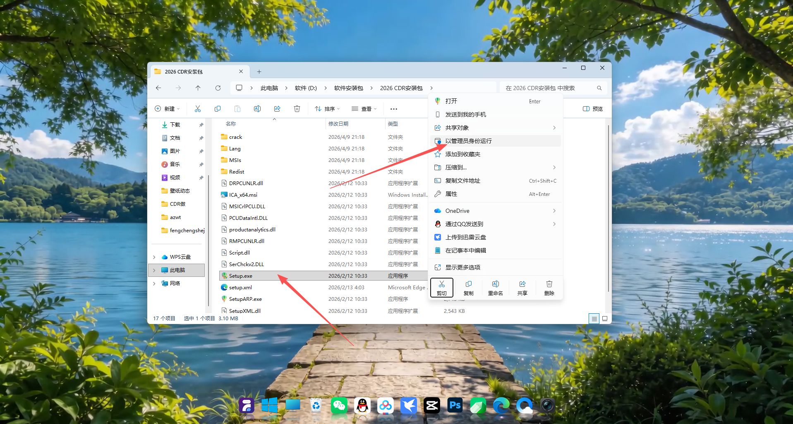Open Microsoft Edge from the dock

(x=501, y=405)
